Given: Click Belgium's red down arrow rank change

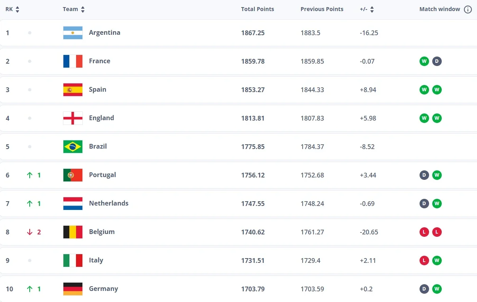Looking at the screenshot, I should [x=30, y=232].
